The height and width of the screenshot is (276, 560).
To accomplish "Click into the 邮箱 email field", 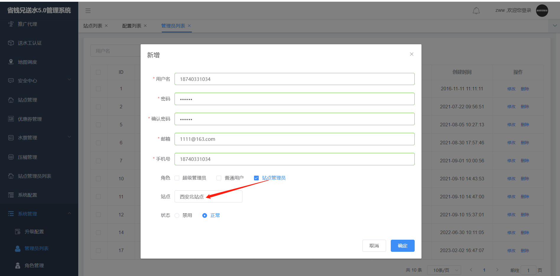I will (x=294, y=139).
